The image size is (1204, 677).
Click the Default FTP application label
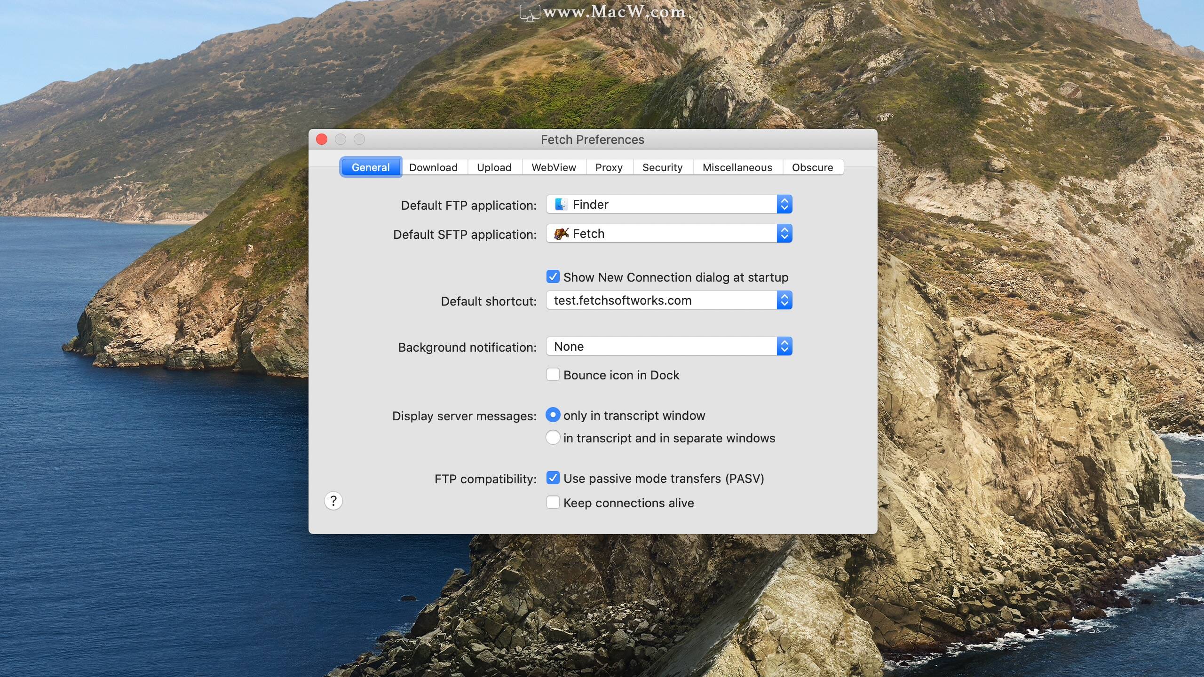tap(468, 205)
